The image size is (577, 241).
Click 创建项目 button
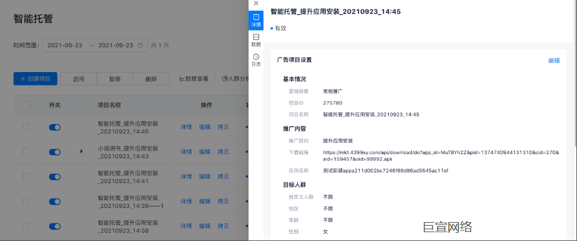pyautogui.click(x=36, y=79)
